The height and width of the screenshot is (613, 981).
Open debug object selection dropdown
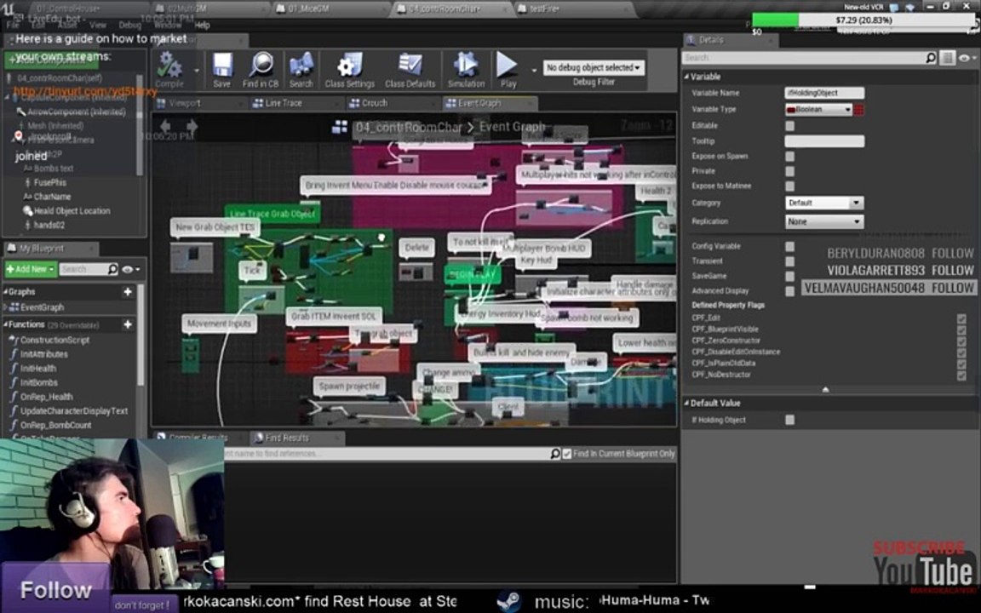pos(594,67)
